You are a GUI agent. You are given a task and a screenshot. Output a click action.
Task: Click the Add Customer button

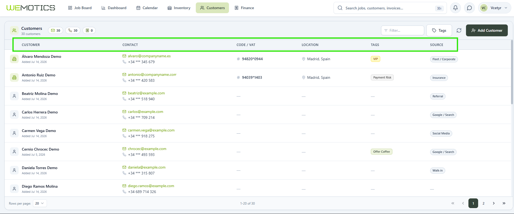click(487, 30)
